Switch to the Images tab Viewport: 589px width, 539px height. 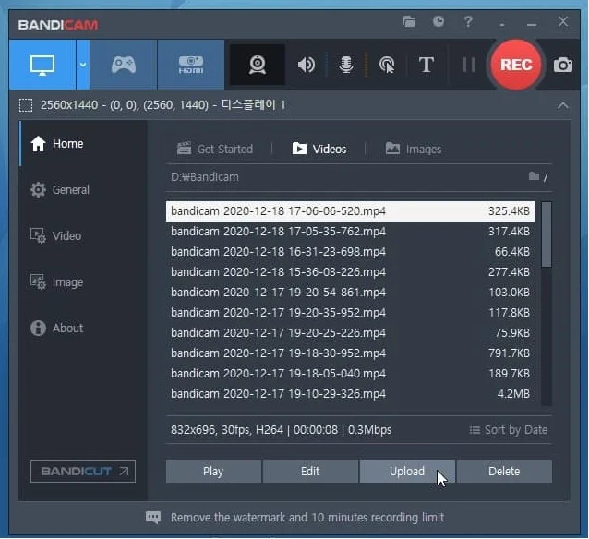(414, 150)
